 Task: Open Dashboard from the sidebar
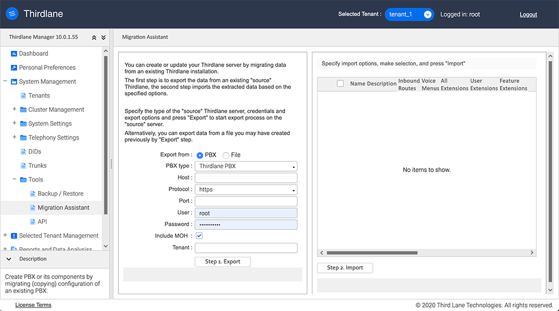[34, 54]
